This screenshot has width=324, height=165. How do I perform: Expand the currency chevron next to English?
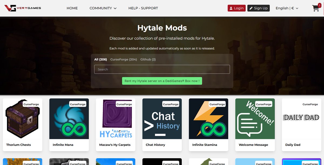click(297, 8)
